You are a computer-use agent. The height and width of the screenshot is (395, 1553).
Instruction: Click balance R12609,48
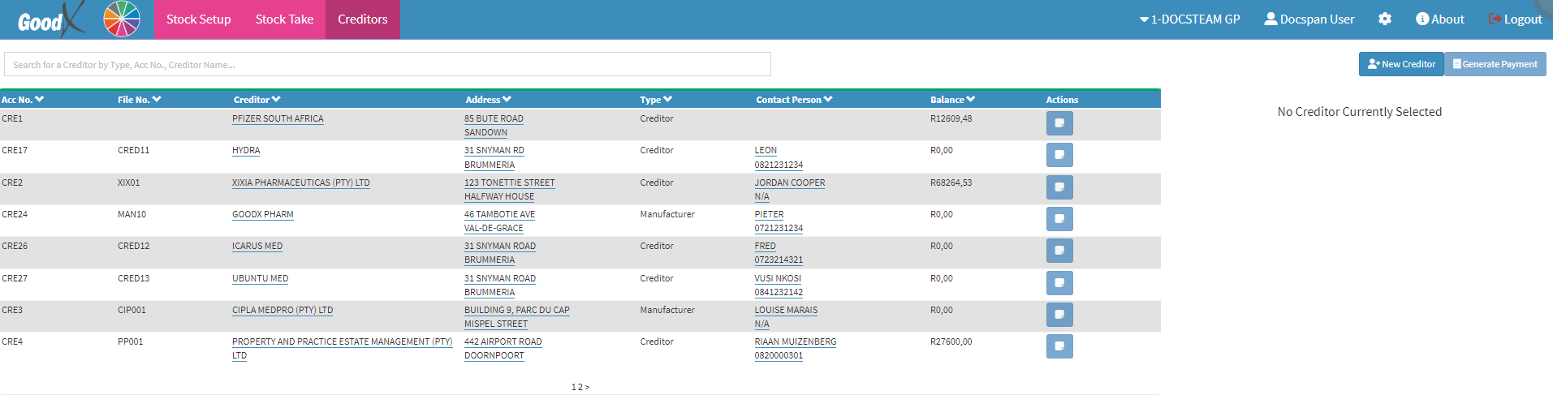[x=951, y=119]
